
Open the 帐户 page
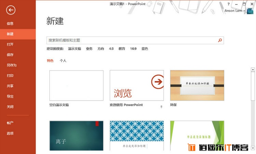10,123
